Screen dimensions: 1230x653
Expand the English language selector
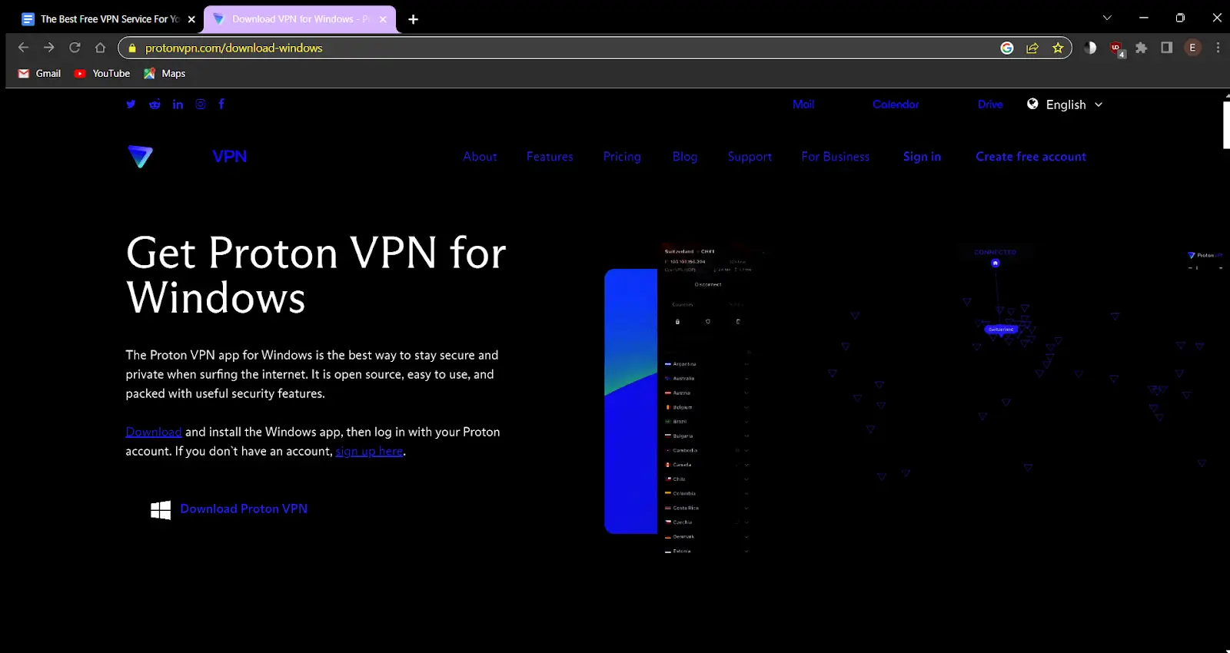[x=1065, y=104]
